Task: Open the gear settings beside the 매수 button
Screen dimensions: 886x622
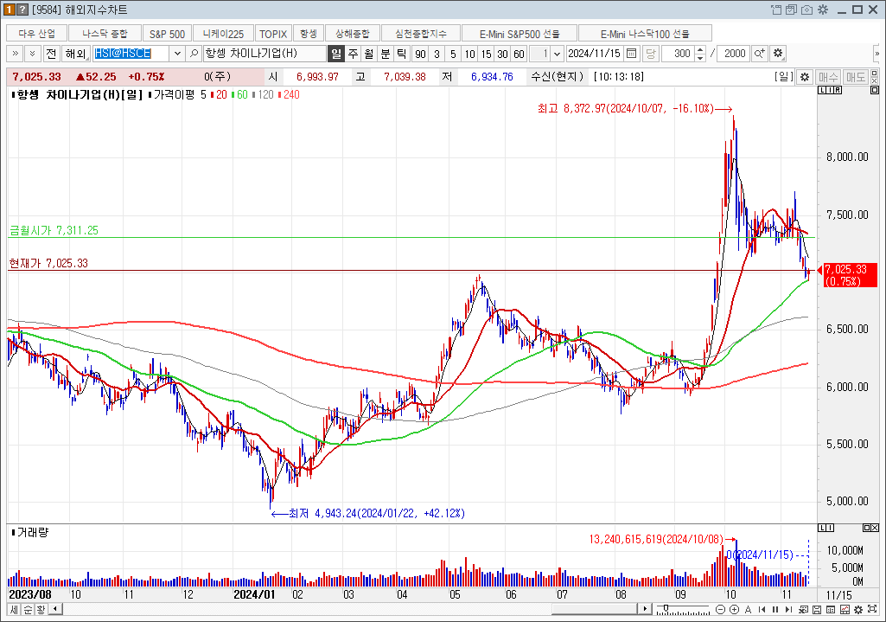Action: pos(804,77)
